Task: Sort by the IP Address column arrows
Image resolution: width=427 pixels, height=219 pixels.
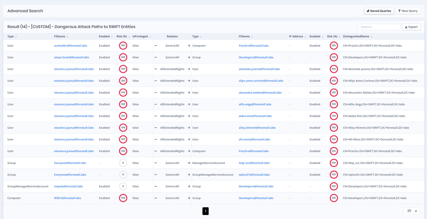Action: (x=305, y=36)
